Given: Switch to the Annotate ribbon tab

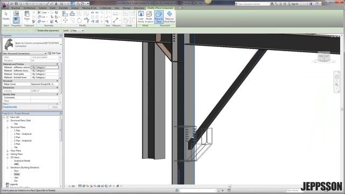Looking at the screenshot, I should click(64, 8).
